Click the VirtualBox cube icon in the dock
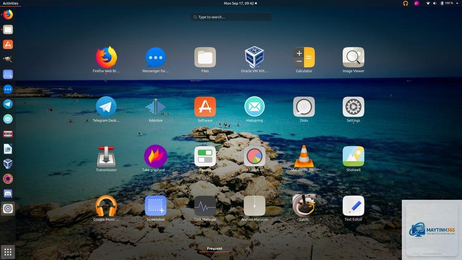This screenshot has width=462, height=260. [8, 164]
